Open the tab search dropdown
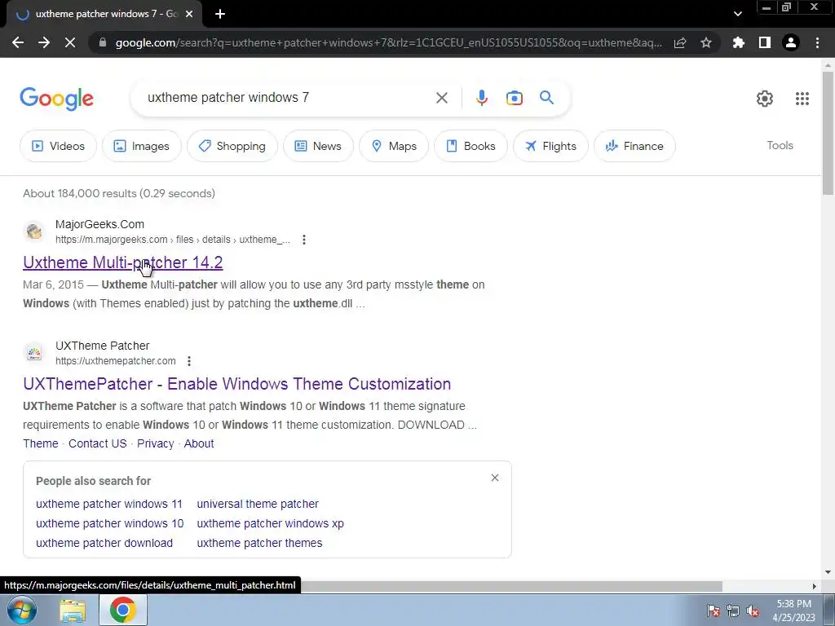Viewport: 835px width, 626px height. [x=737, y=14]
